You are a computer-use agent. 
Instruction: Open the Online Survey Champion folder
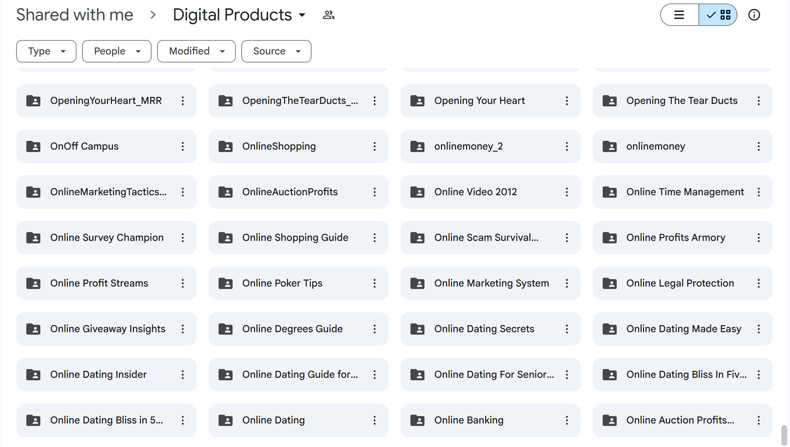coord(107,238)
